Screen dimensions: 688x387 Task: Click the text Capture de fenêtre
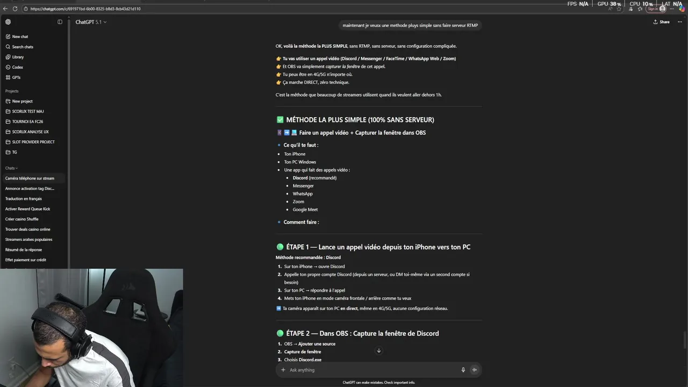(303, 352)
